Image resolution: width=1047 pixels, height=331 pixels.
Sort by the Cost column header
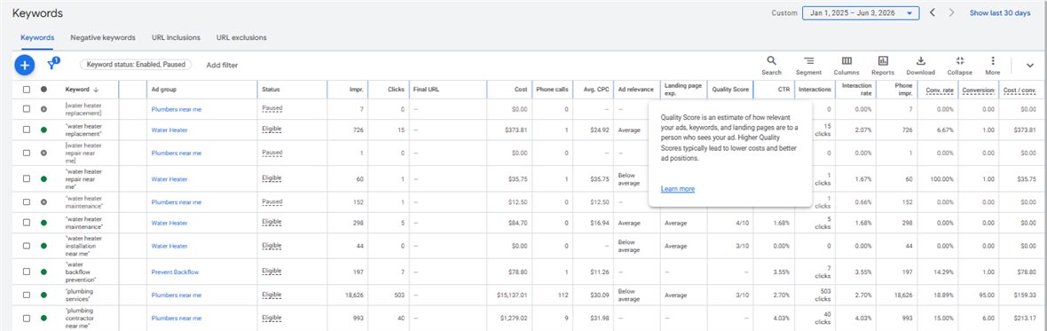521,90
